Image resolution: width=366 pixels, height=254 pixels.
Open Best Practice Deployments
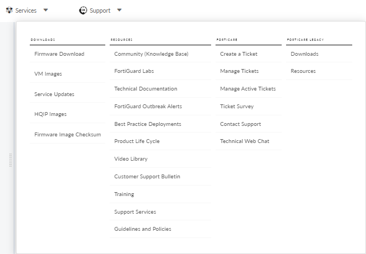pos(148,124)
